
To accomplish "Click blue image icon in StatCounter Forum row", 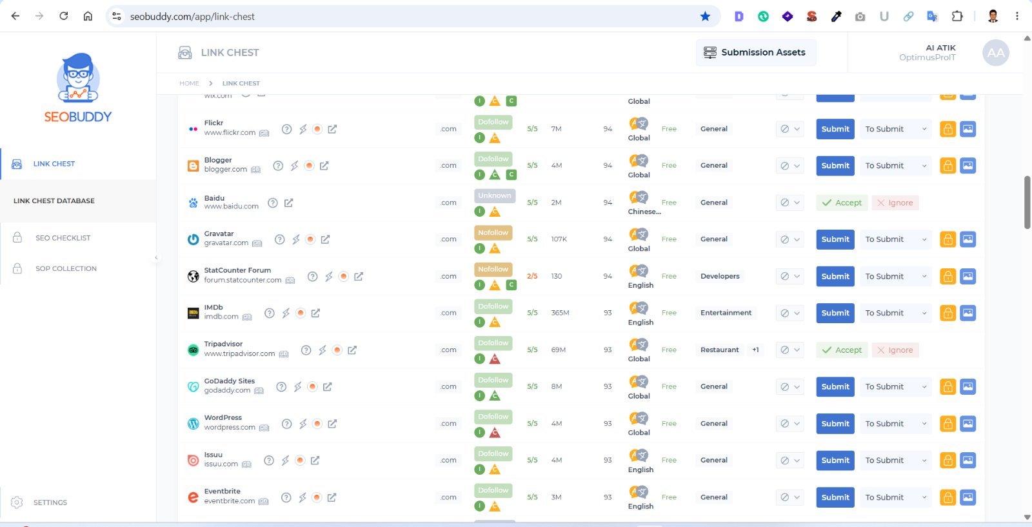I will [x=968, y=276].
